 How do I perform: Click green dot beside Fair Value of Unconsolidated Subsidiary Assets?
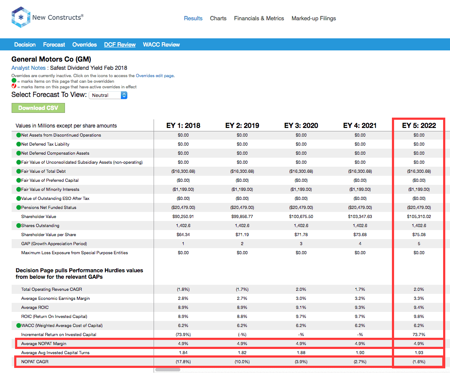pyautogui.click(x=18, y=162)
